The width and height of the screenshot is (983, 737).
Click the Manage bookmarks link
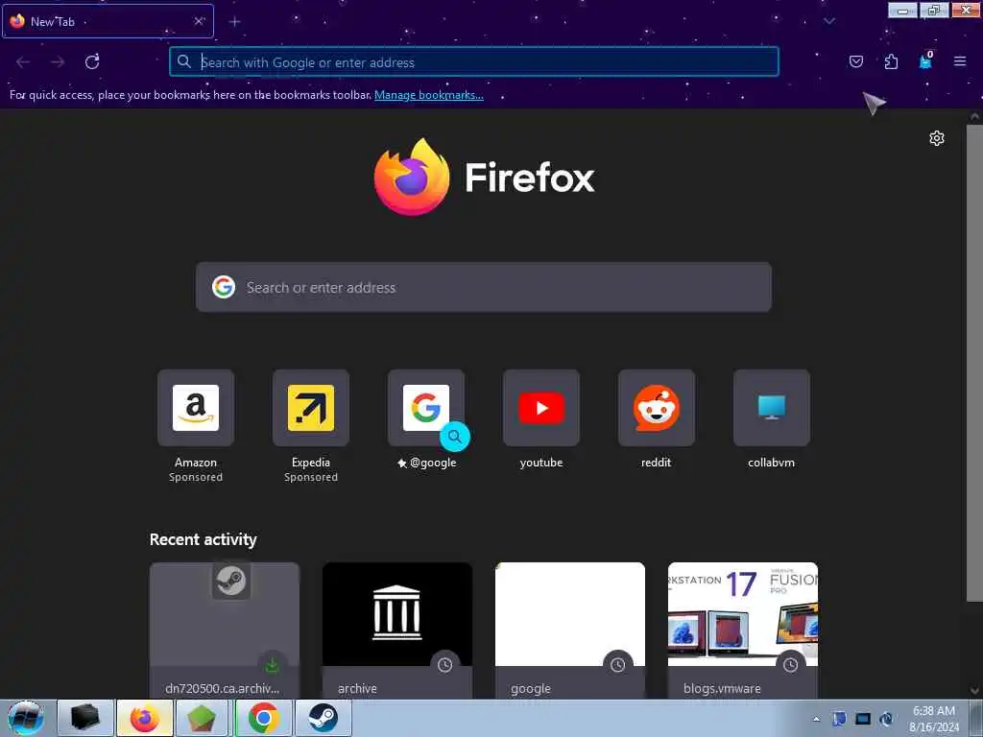click(429, 95)
